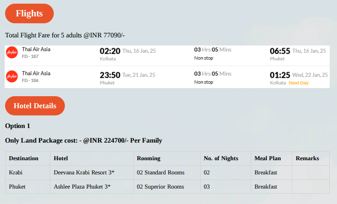Select the Deevana Krabi Resort 3* cell
The image size is (337, 204).
point(92,173)
